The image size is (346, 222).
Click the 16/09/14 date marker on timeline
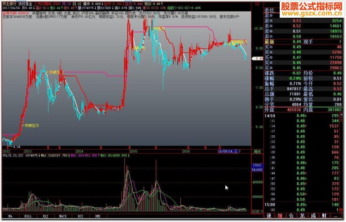point(228,151)
